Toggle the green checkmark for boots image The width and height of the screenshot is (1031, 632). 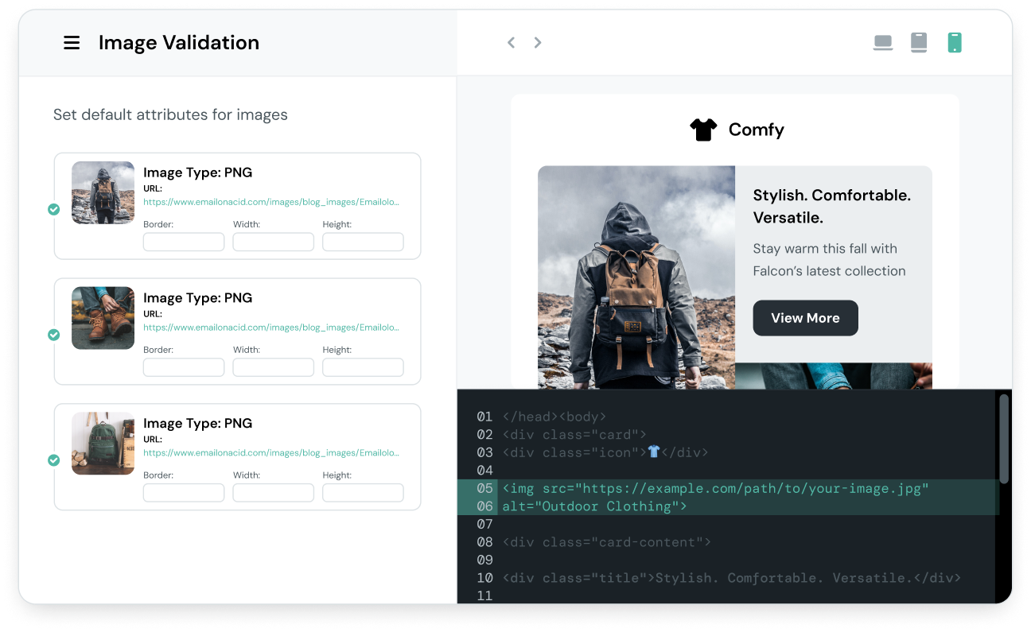tap(53, 335)
